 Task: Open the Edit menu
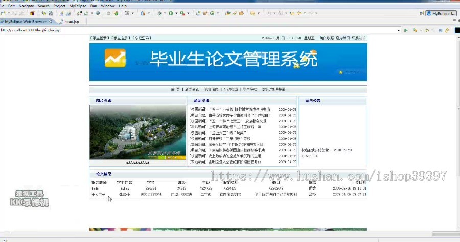(11, 6)
